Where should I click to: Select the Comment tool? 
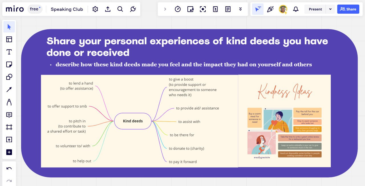[9, 115]
